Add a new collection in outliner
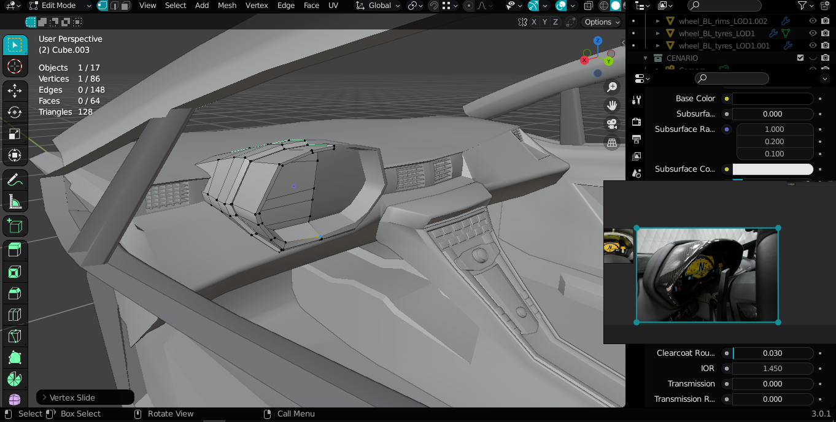Image resolution: width=836 pixels, height=422 pixels. (x=824, y=6)
